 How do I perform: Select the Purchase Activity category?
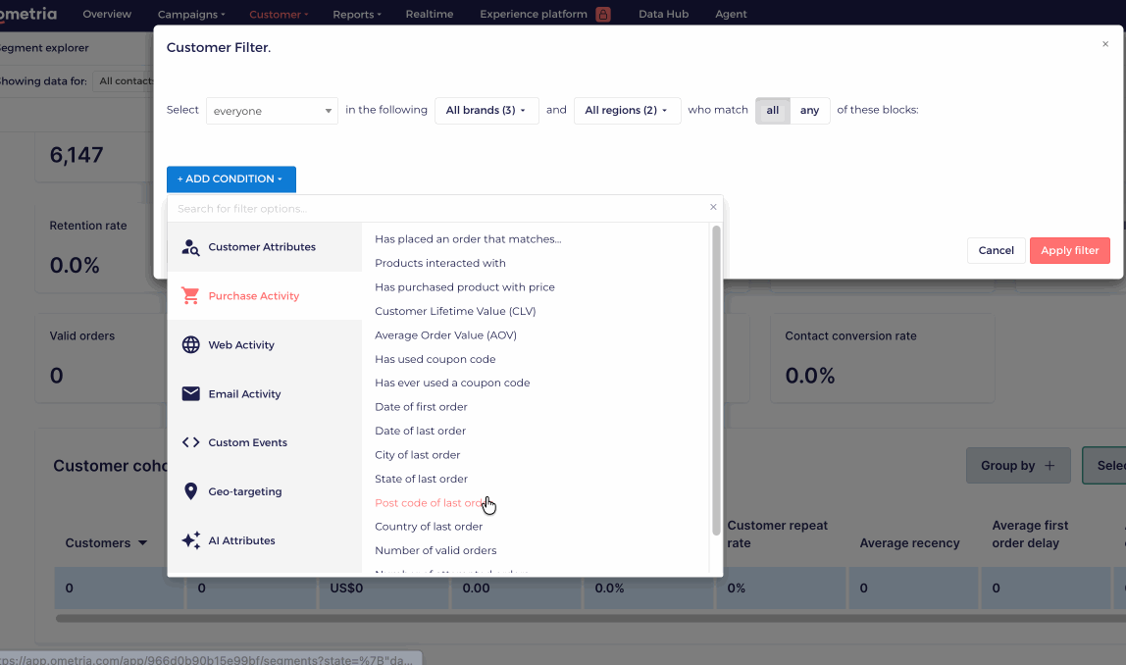pos(264,296)
